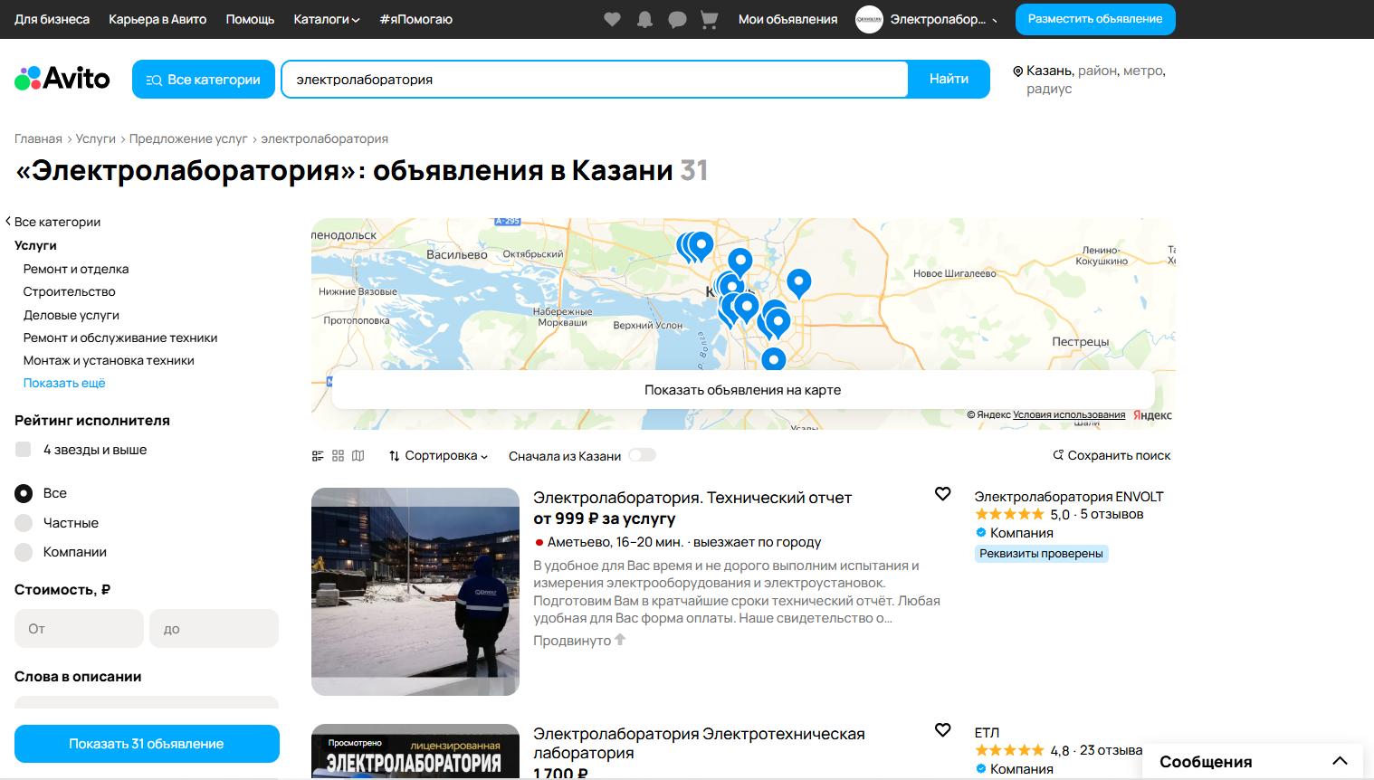The height and width of the screenshot is (780, 1374).
Task: Click the 'Разместить объявление' button
Action: click(1094, 19)
